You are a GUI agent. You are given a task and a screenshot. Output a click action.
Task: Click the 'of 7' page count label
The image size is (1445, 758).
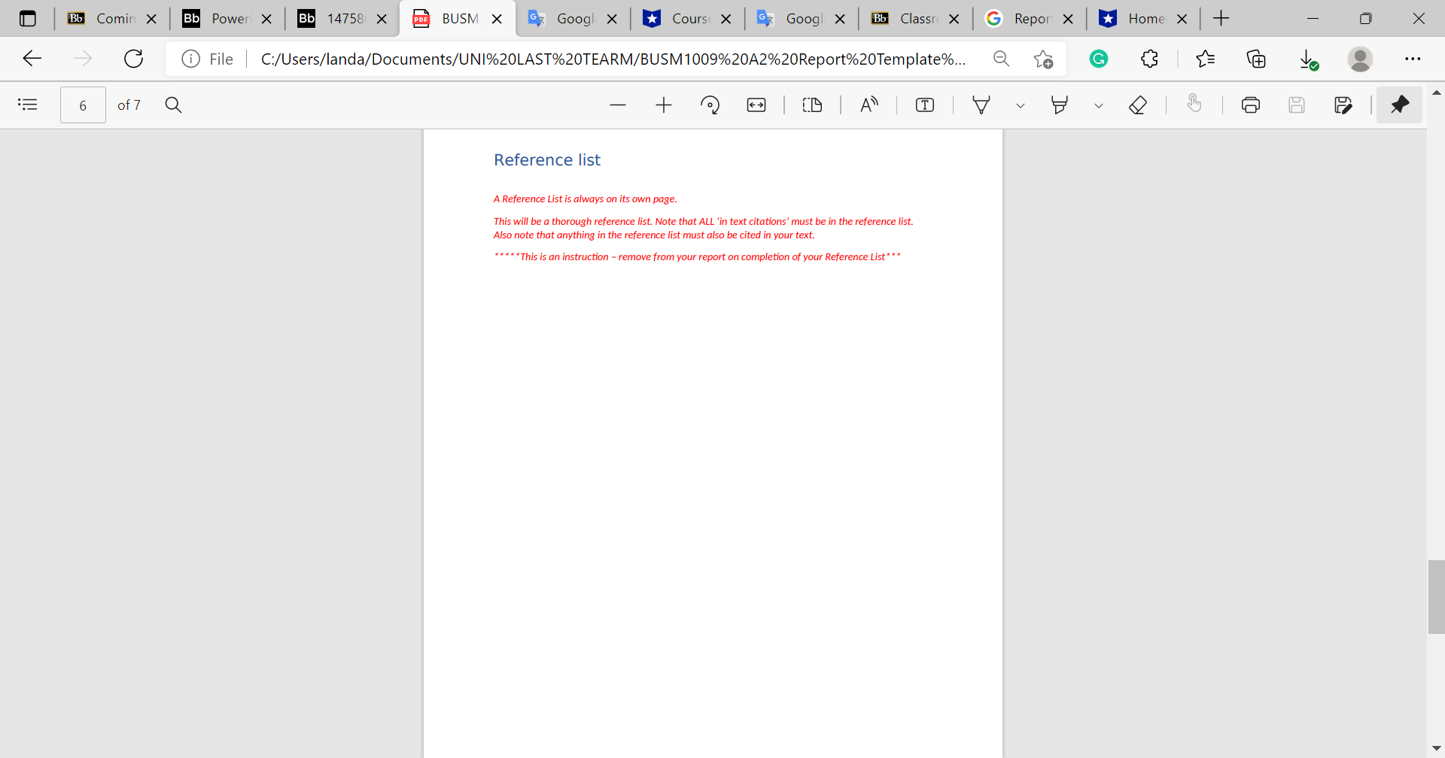click(129, 105)
